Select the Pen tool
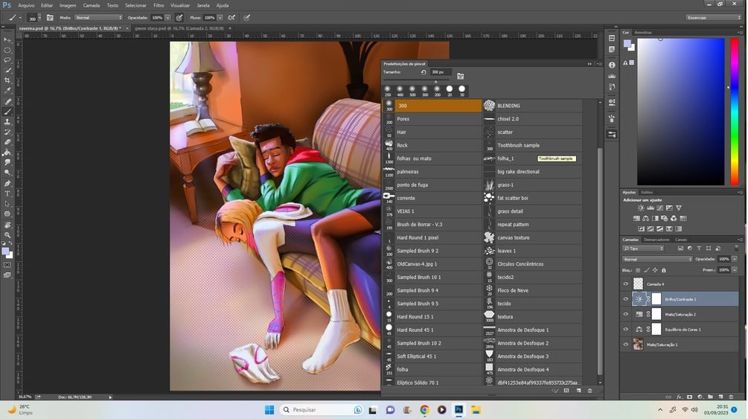 [x=7, y=183]
